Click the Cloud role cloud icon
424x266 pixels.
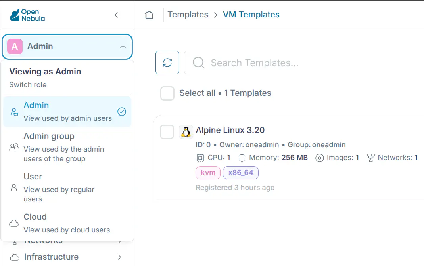click(x=14, y=223)
